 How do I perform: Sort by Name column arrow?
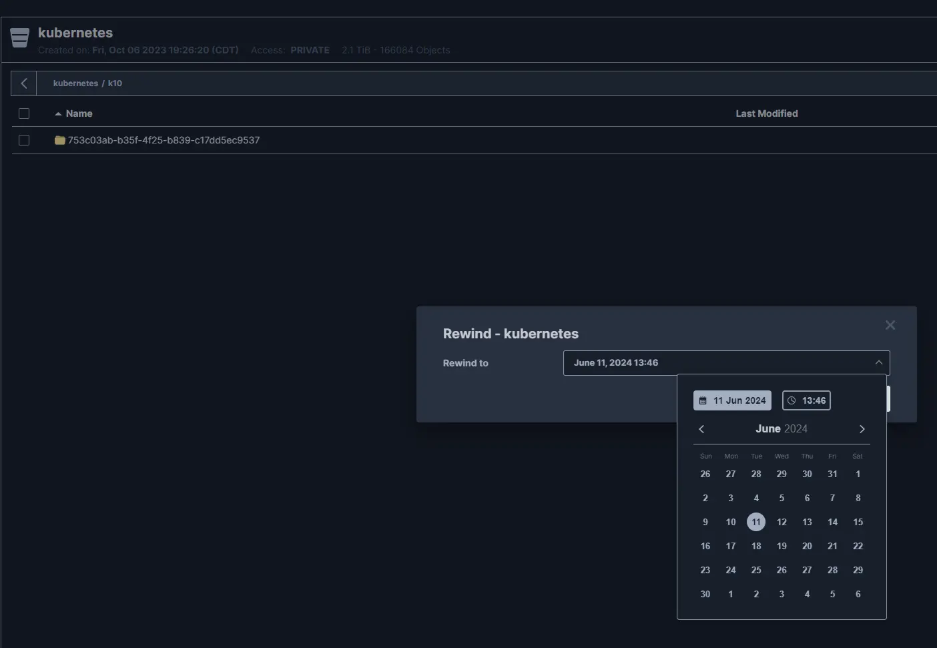[58, 114]
